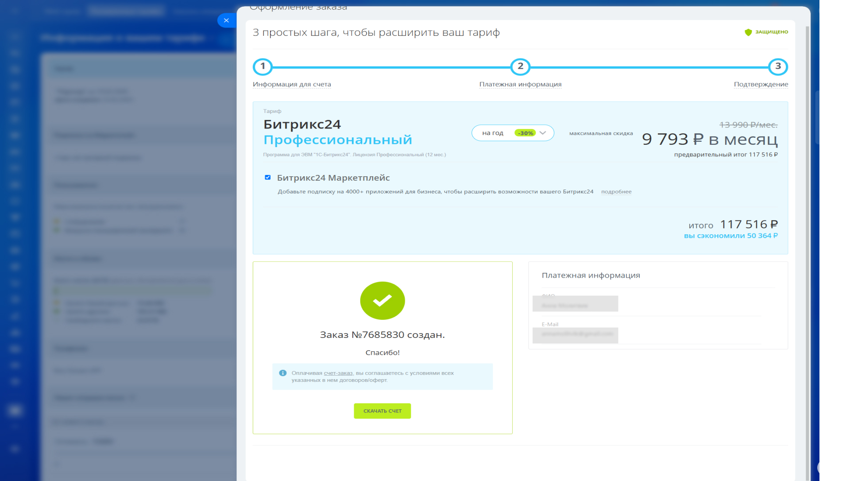The height and width of the screenshot is (481, 850).
Task: Click the E-Mail input field
Action: coord(575,335)
